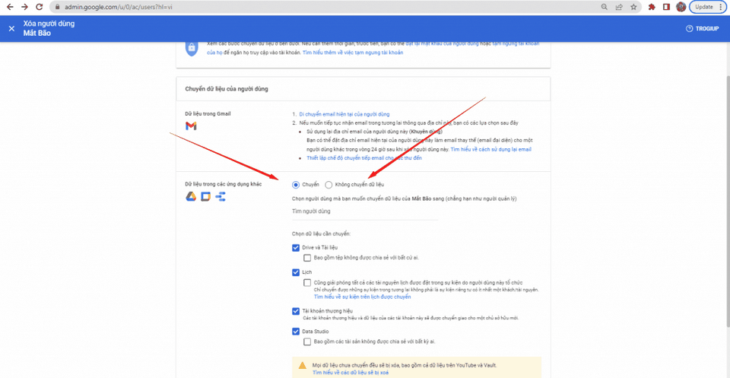730x378 pixels.
Task: Uncheck the Drive và Tài liệu checkbox
Action: (x=296, y=248)
